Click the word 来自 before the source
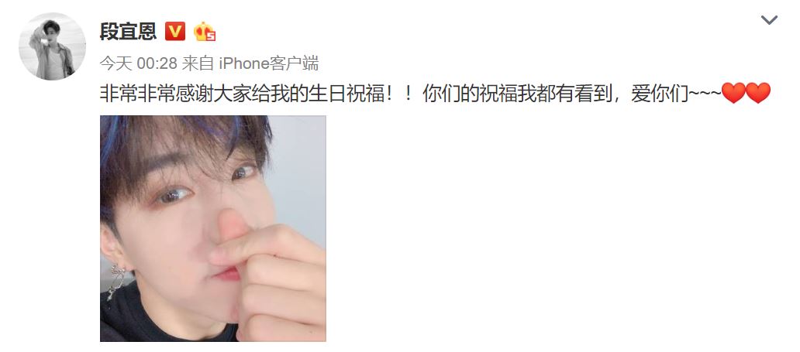This screenshot has height=352, width=800. pos(198,63)
